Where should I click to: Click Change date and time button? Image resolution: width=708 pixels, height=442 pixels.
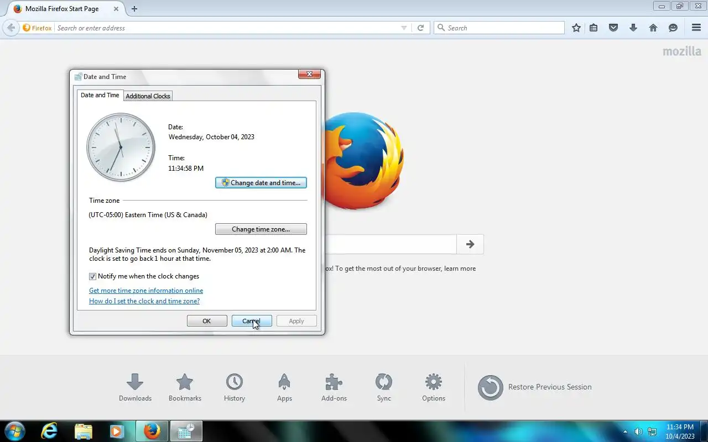coord(261,183)
